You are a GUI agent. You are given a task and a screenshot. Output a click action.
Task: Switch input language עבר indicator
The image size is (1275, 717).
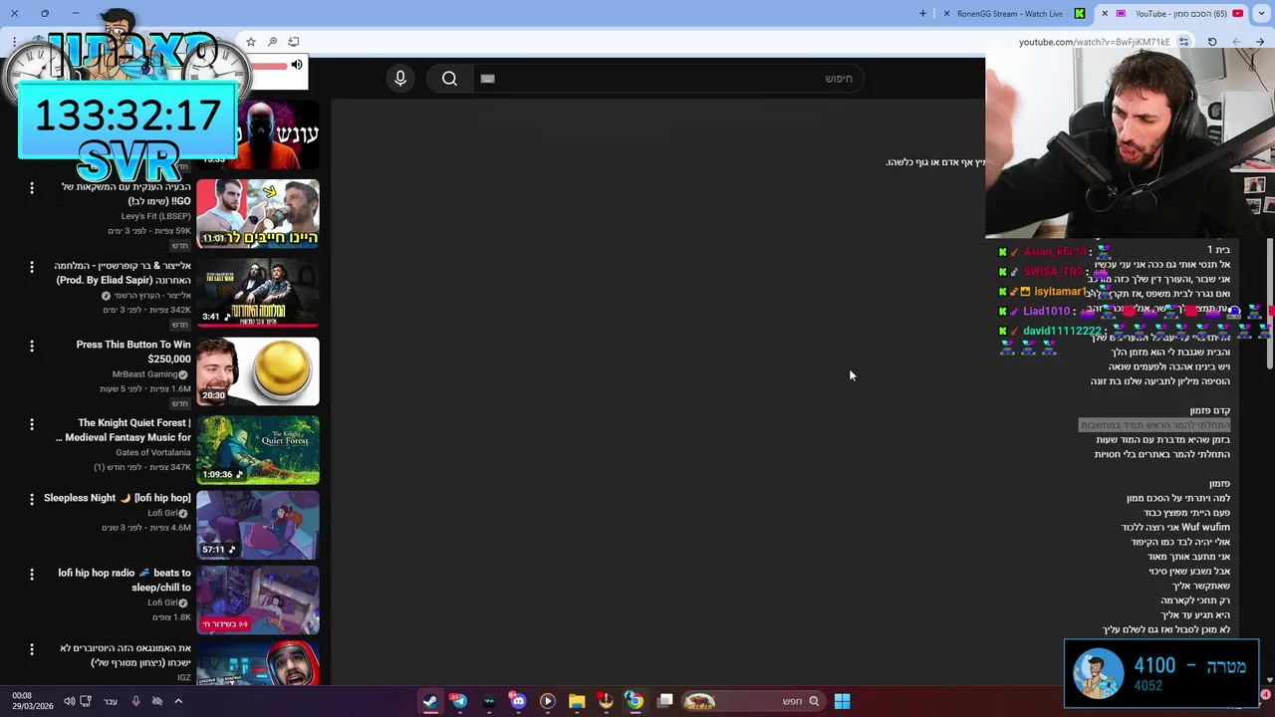111,701
